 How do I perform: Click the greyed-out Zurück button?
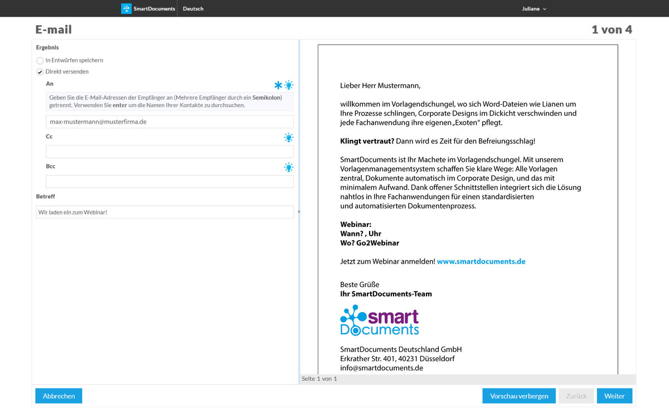pos(576,396)
